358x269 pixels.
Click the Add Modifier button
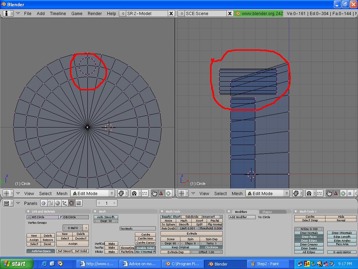pyautogui.click(x=242, y=217)
